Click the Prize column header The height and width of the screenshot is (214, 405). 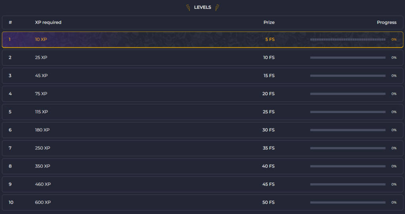point(269,23)
